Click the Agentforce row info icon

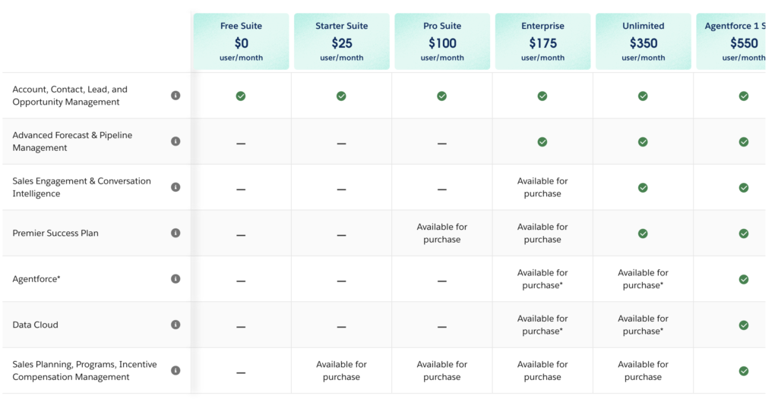[x=176, y=279]
